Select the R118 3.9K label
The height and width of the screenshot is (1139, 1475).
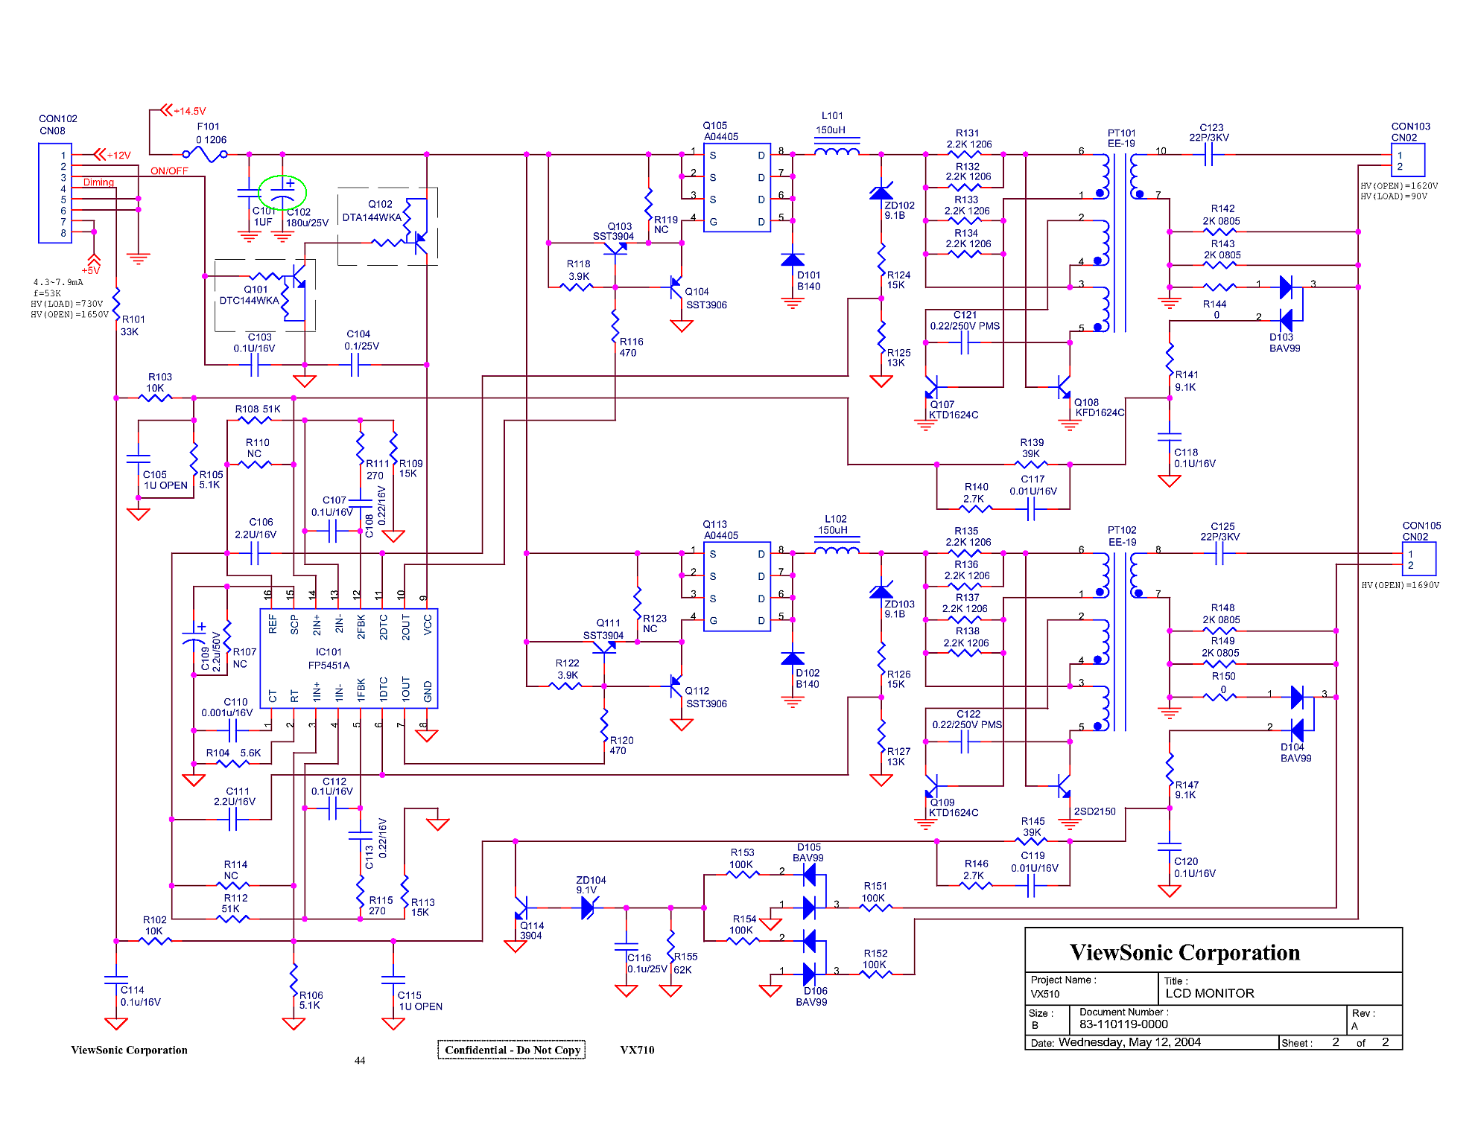(578, 270)
